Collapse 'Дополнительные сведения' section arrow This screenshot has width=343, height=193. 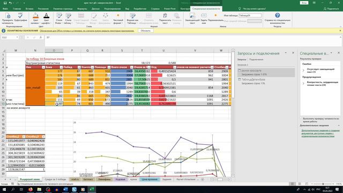(x=339, y=125)
